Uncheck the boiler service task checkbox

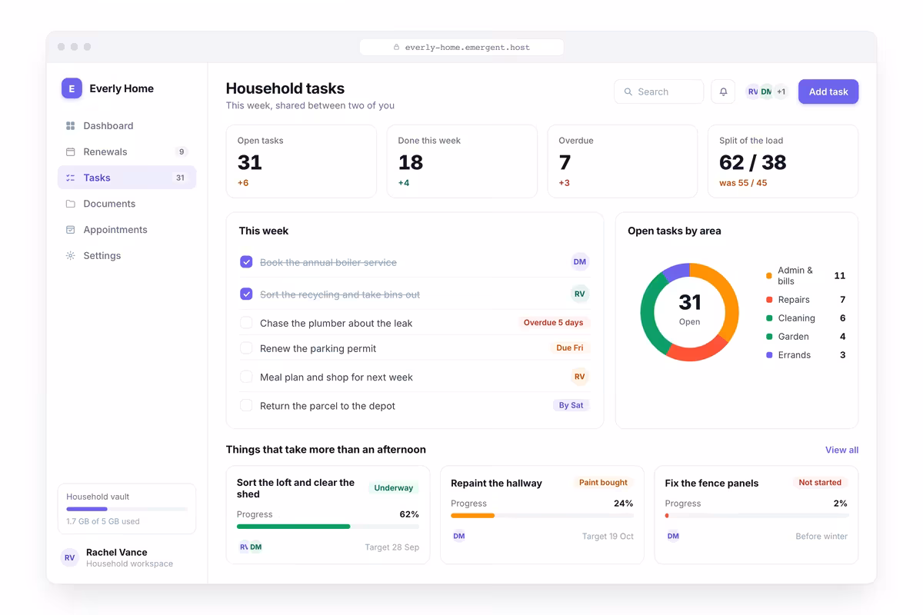[x=246, y=262]
